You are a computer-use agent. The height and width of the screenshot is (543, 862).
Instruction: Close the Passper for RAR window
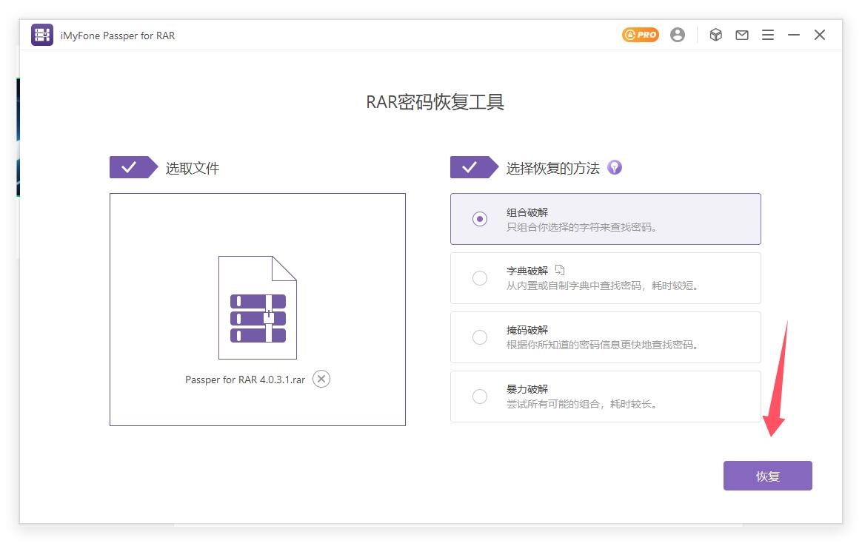click(x=819, y=35)
